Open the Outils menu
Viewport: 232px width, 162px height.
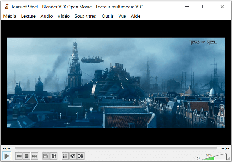coord(108,16)
